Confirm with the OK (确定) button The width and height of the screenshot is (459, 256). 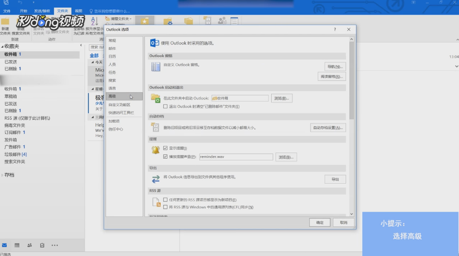tap(320, 223)
